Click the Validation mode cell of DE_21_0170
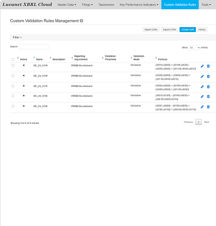 click(135, 85)
